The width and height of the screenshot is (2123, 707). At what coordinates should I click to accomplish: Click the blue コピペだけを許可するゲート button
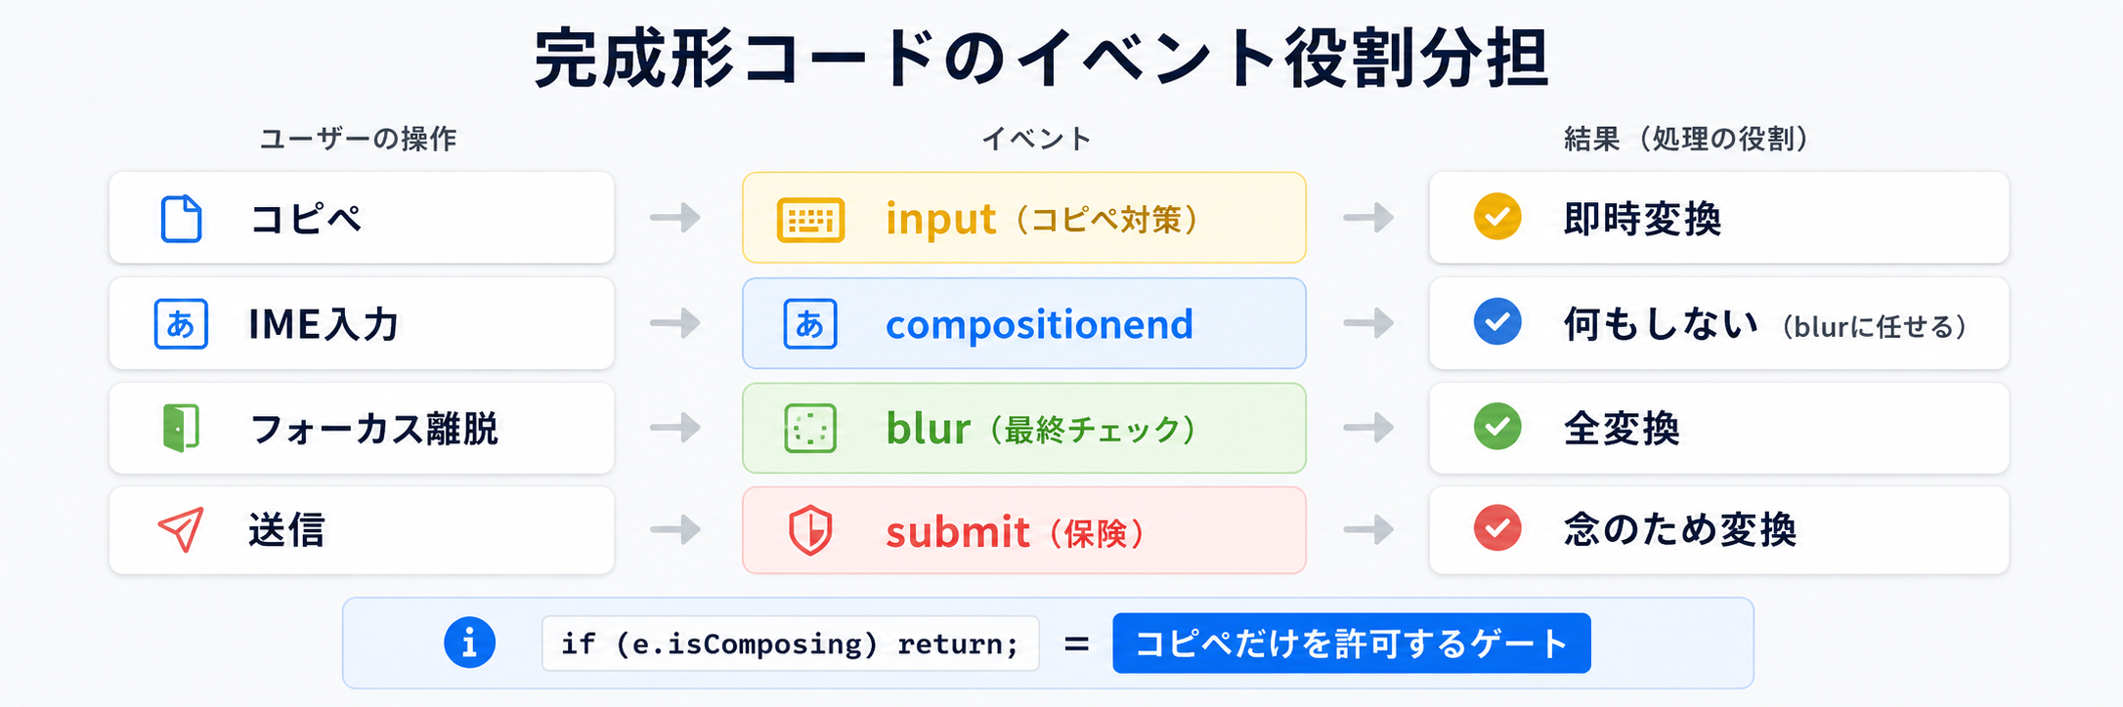[1352, 644]
